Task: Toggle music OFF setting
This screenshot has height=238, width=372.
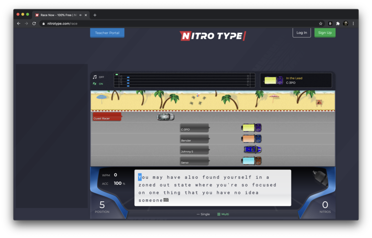Action: pos(99,77)
